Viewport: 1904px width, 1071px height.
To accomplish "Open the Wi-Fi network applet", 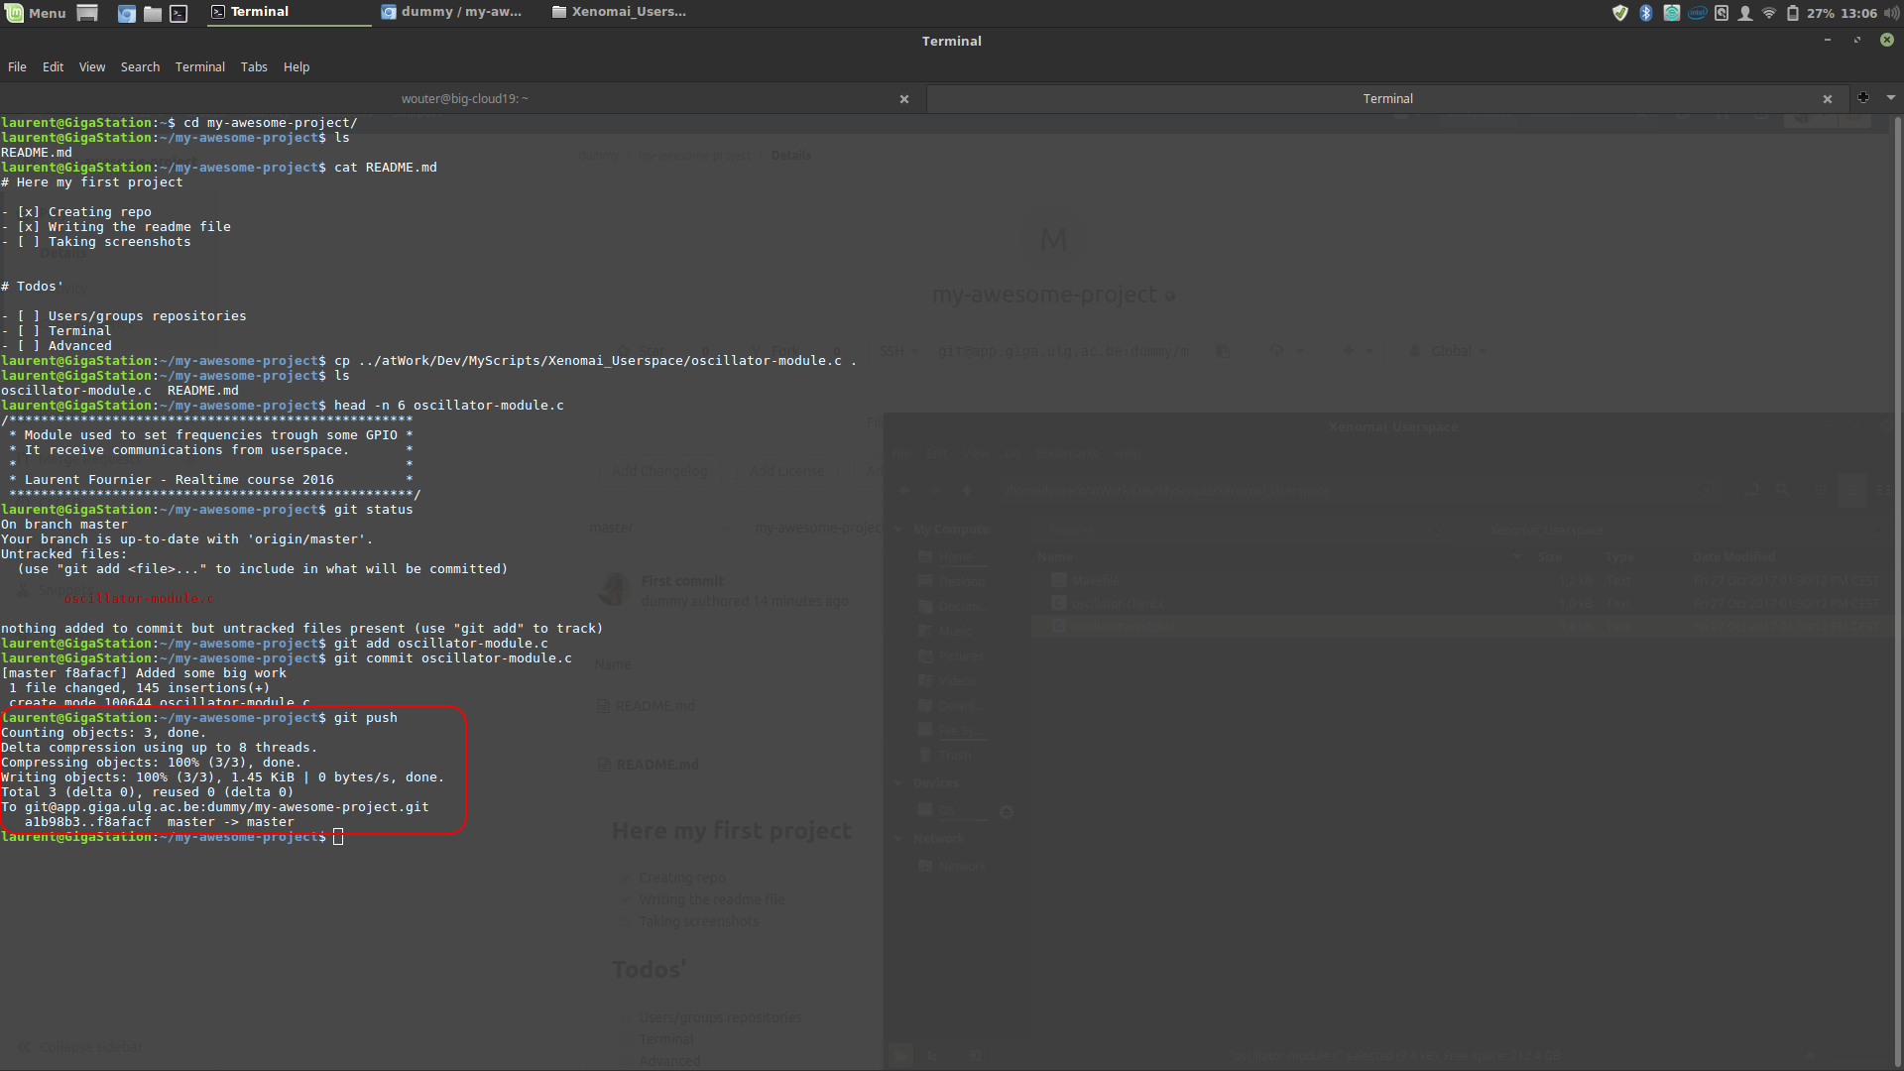I will pos(1769,13).
